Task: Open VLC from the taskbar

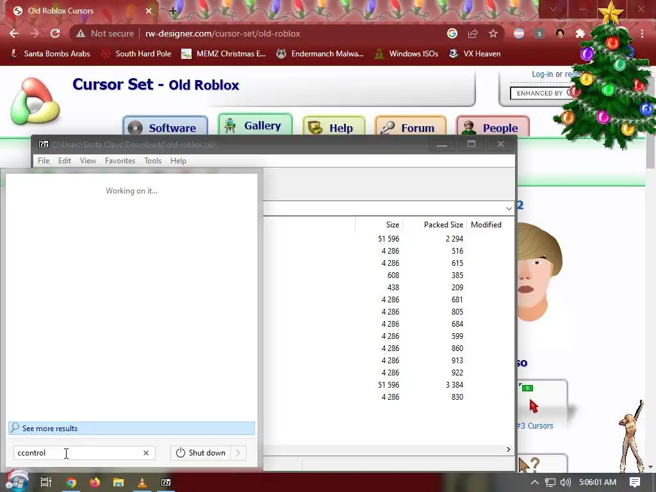Action: point(142,482)
